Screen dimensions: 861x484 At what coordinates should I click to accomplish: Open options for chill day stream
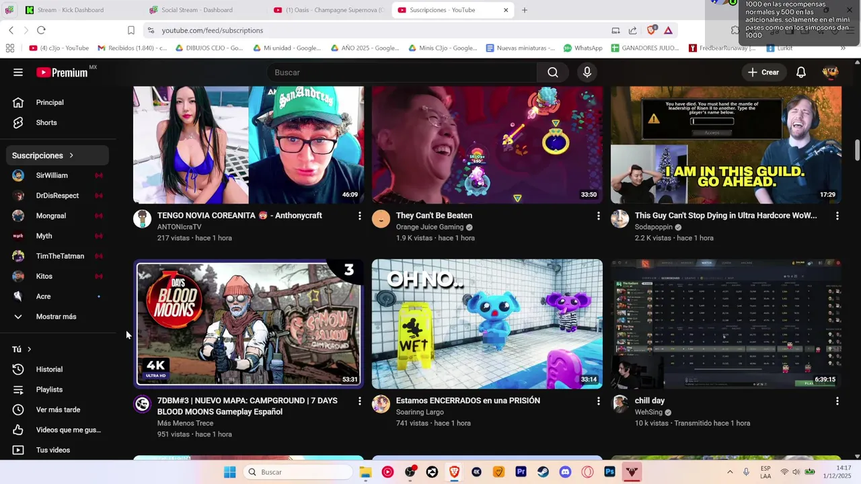coord(837,401)
